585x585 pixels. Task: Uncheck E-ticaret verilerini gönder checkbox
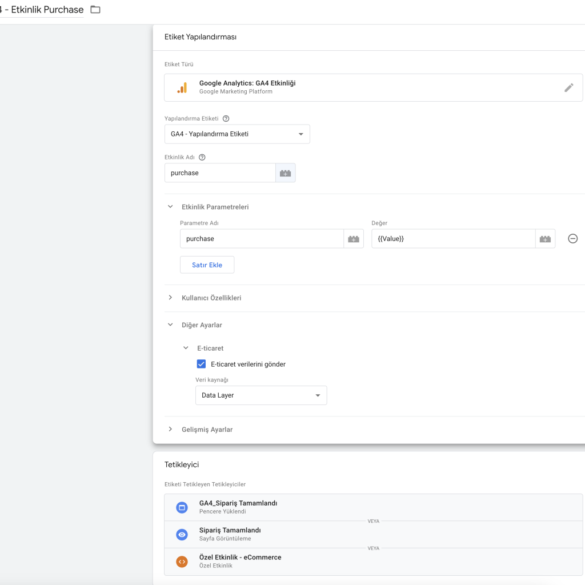tap(201, 364)
